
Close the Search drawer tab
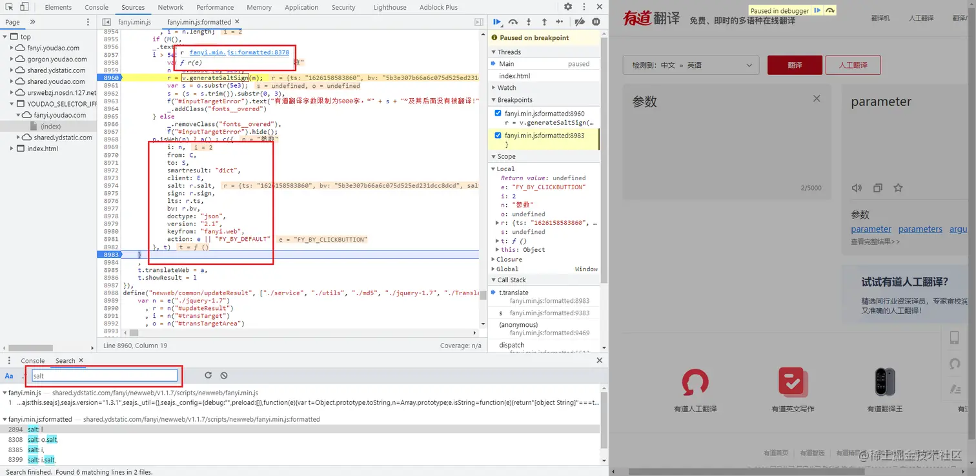81,360
